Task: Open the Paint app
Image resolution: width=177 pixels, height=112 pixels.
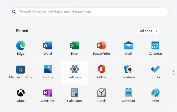Action: point(155,93)
